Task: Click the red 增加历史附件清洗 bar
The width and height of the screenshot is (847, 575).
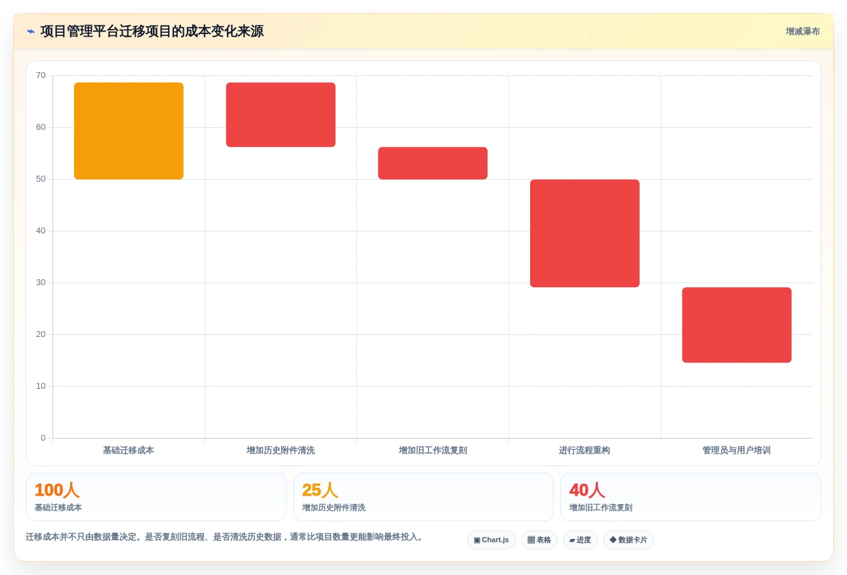Action: coord(281,115)
